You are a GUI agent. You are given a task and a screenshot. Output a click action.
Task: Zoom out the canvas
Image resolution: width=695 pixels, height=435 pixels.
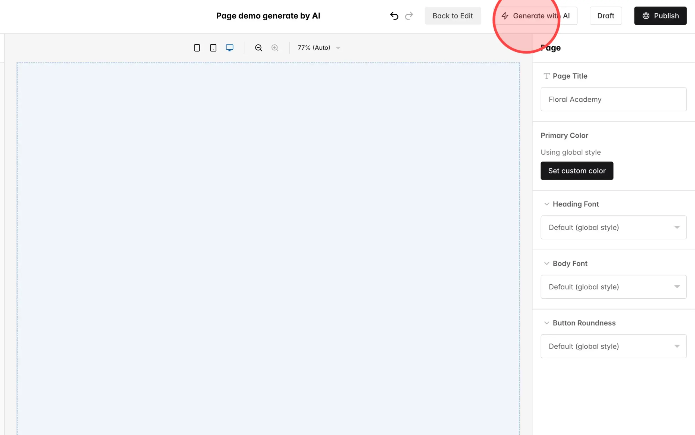[258, 48]
